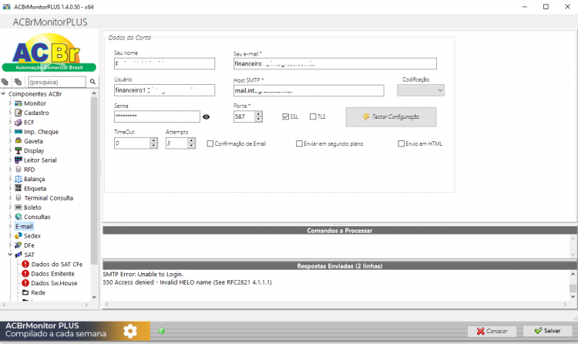The image size is (578, 344).
Task: Select the Dados do SAT CFe warning icon
Action: (25, 265)
